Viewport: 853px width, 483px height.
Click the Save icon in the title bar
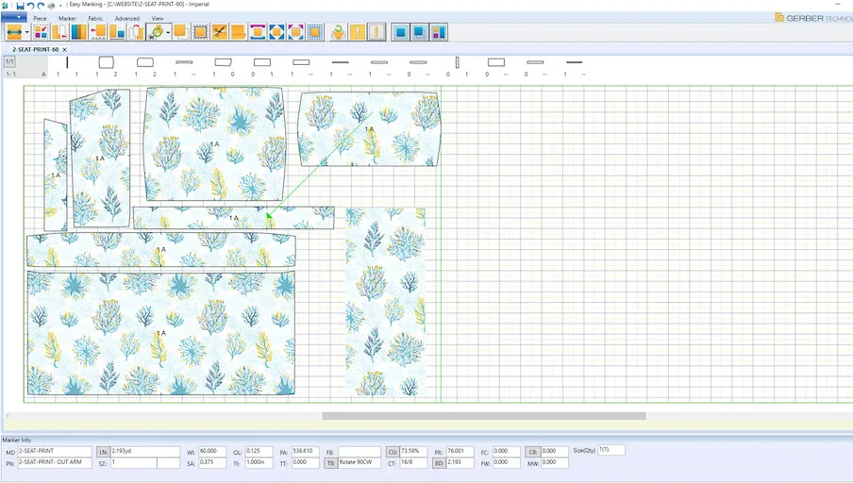(20, 6)
